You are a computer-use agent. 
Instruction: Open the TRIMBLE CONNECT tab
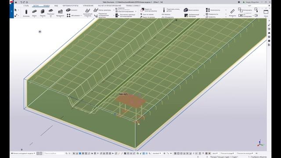[x=133, y=6]
